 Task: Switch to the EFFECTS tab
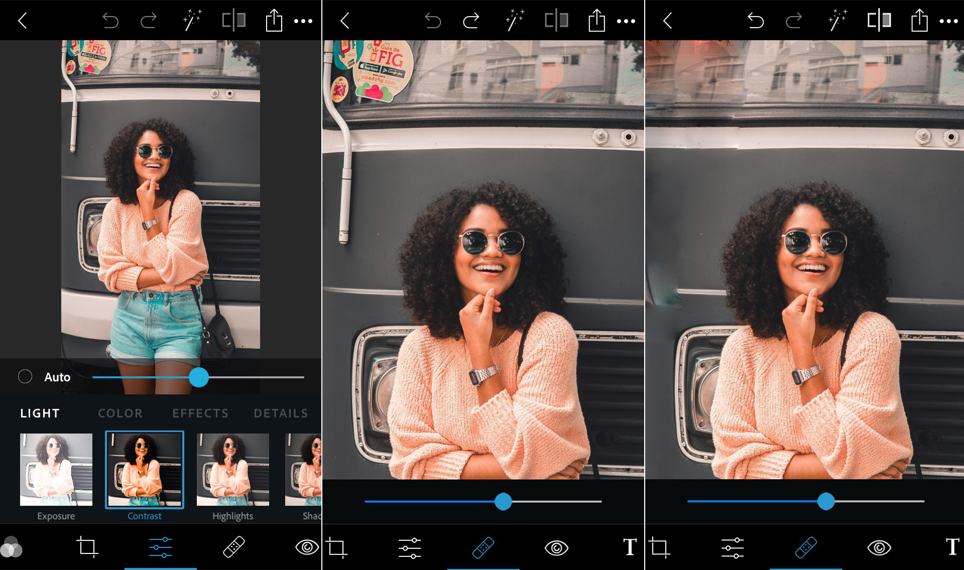pyautogui.click(x=200, y=413)
